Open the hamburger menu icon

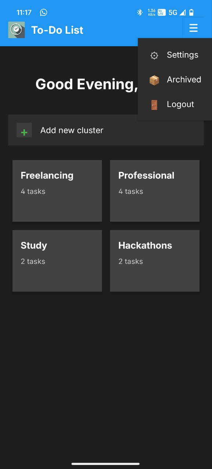(193, 27)
